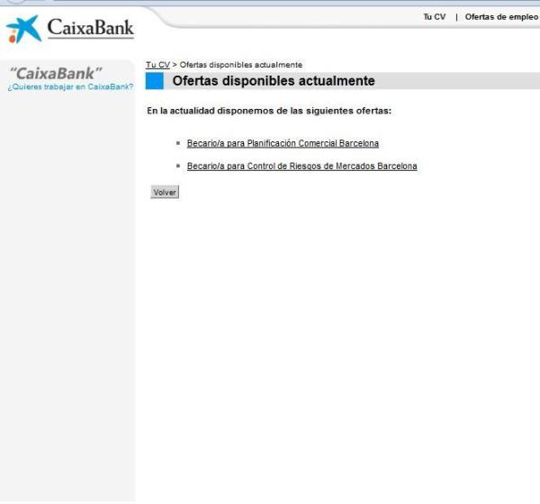Open the Becario/a para Planificación Comercial Barcelona offer
The width and height of the screenshot is (540, 504).
point(283,143)
